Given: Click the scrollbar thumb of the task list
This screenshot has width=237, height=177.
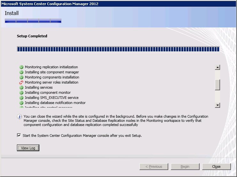Looking at the screenshot, I should (217, 85).
